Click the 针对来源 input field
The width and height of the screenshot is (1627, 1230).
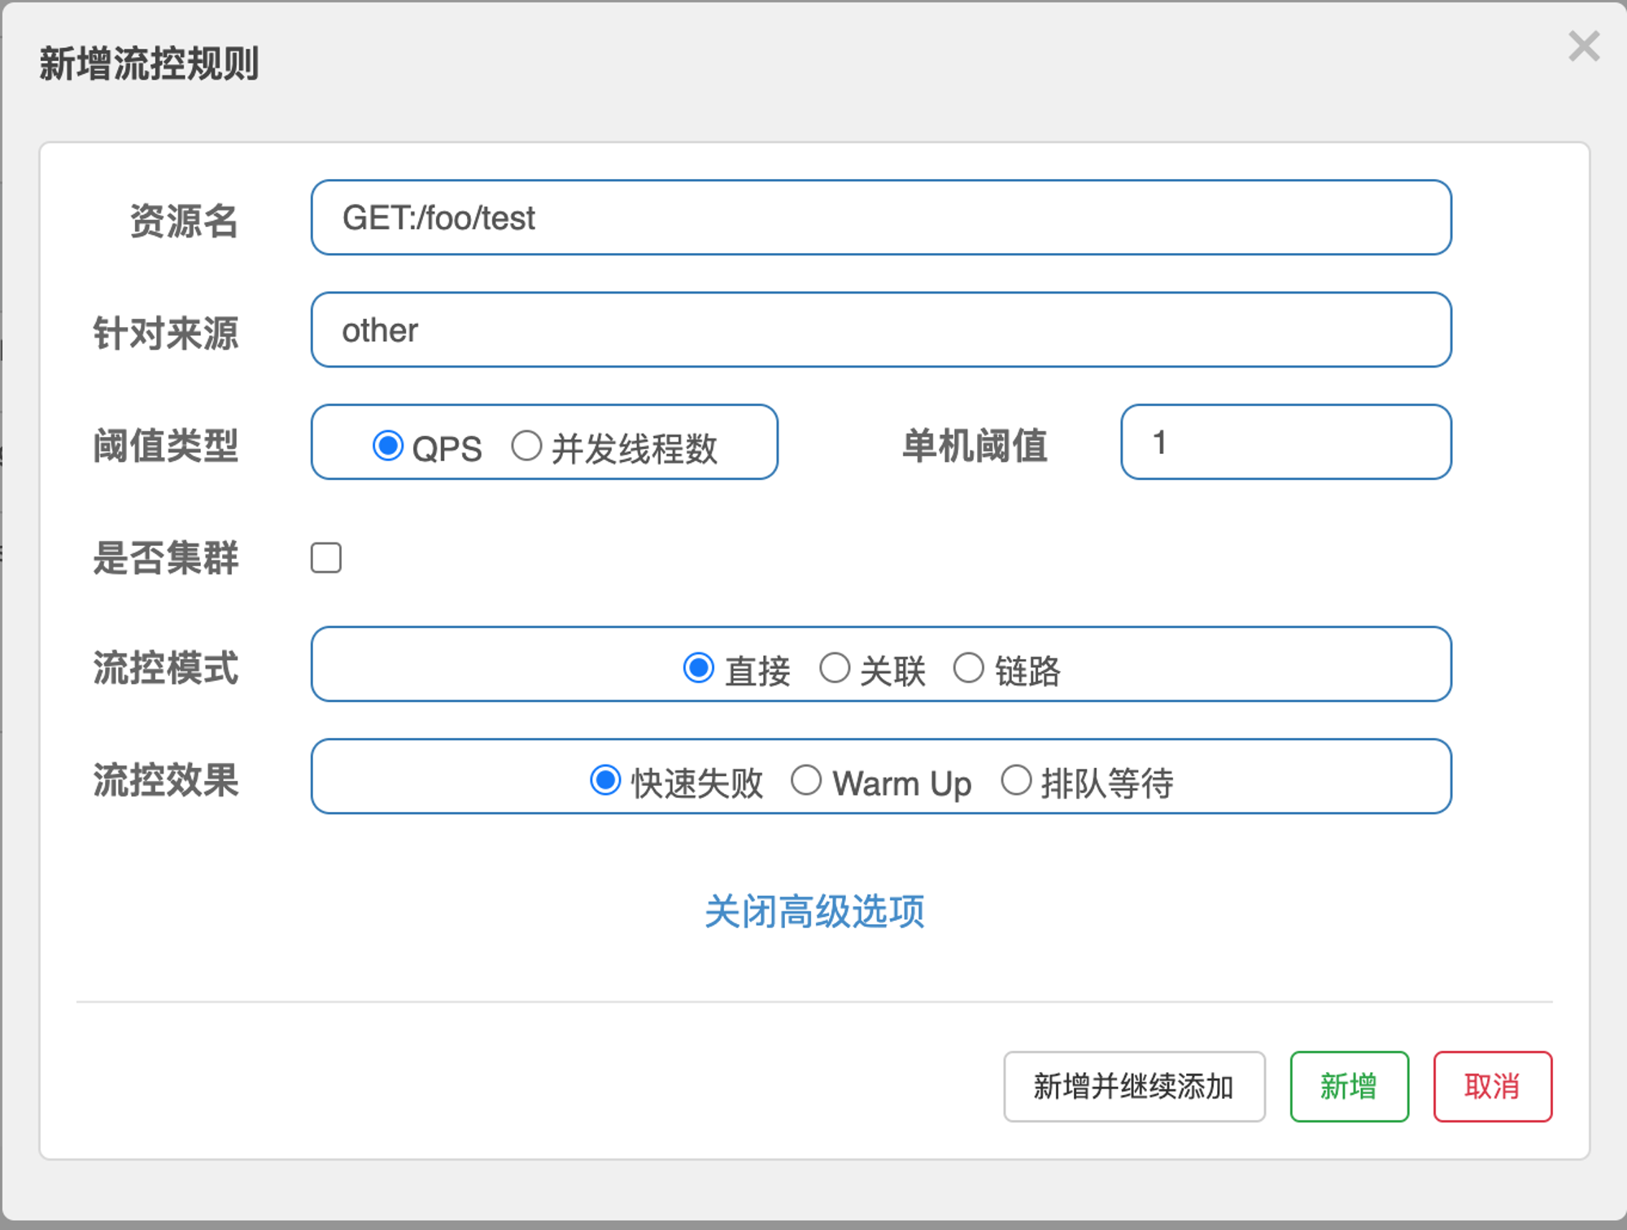click(x=881, y=329)
